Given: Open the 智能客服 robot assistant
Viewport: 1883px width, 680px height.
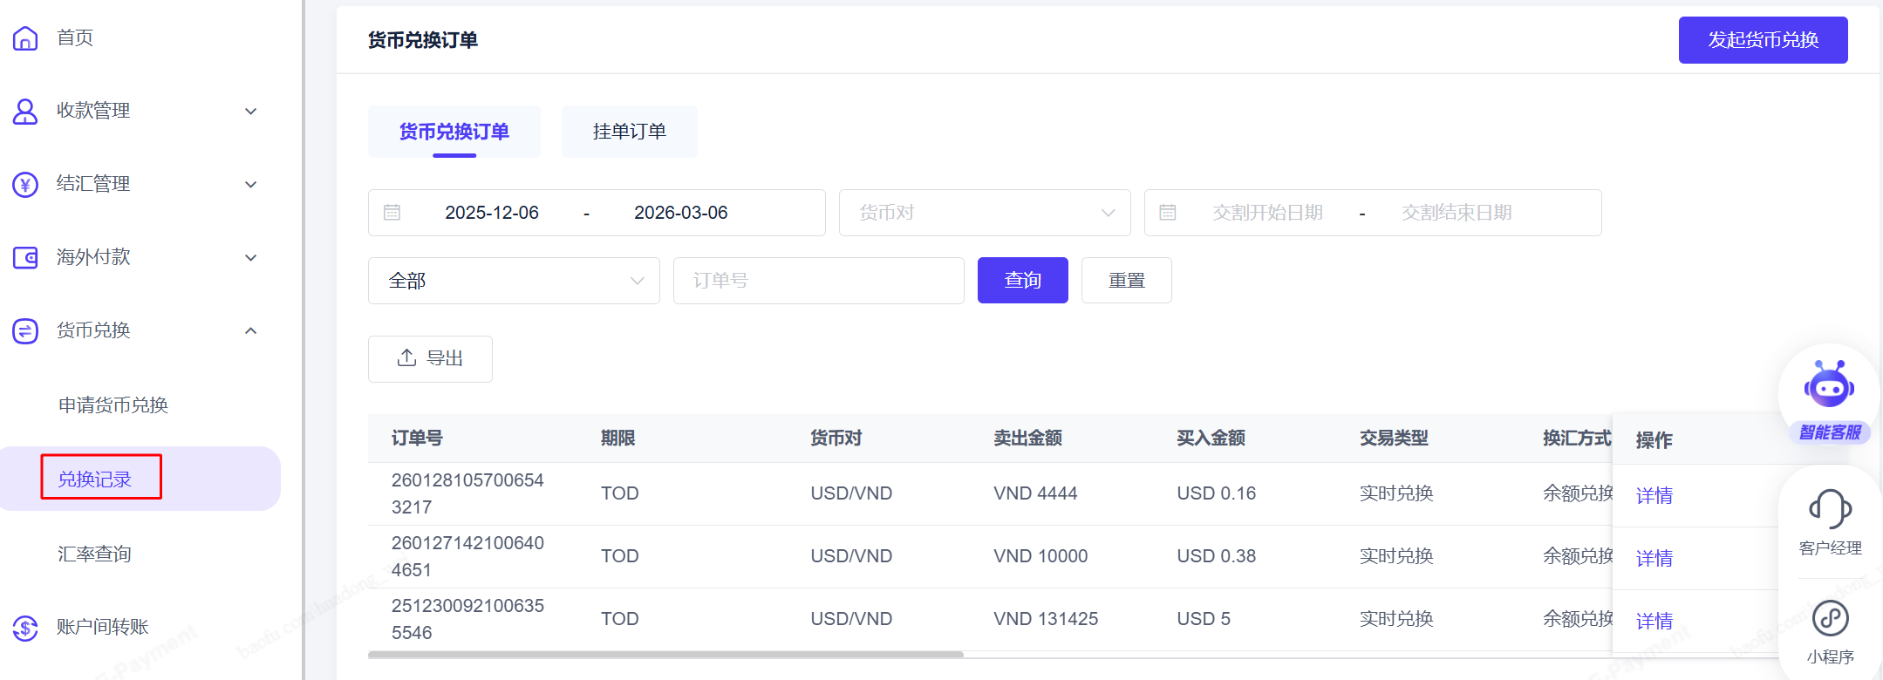Looking at the screenshot, I should click(x=1829, y=389).
